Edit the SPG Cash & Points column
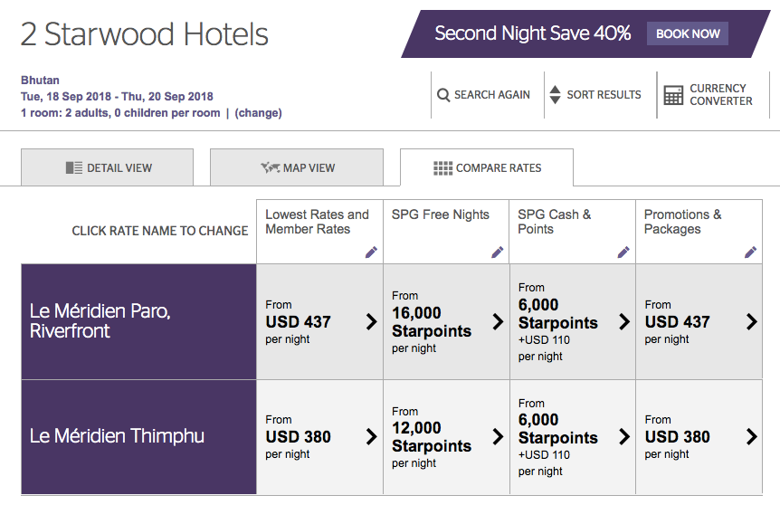The image size is (780, 505). (x=623, y=252)
